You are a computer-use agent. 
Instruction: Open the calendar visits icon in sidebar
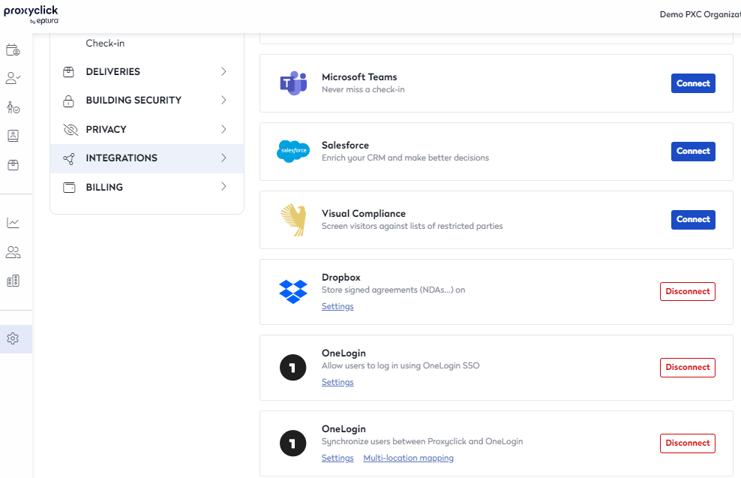point(13,50)
